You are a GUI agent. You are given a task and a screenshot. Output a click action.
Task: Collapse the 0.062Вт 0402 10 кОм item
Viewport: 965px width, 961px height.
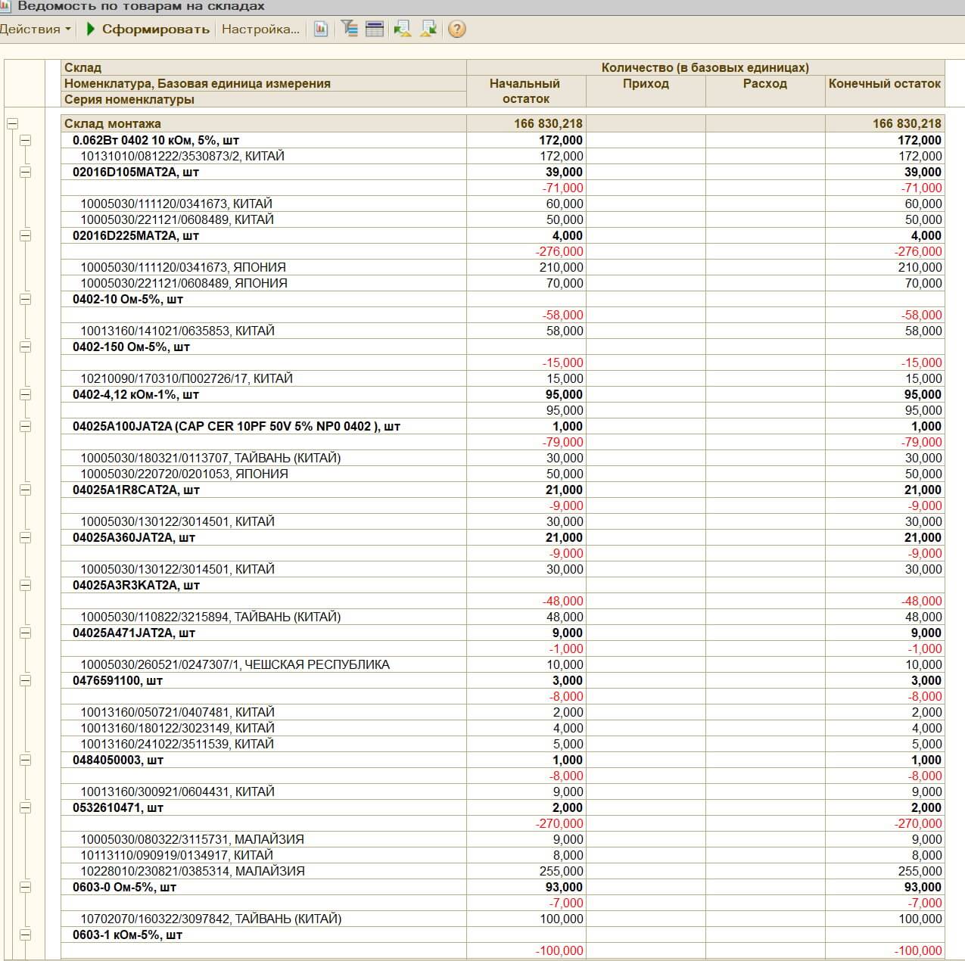click(26, 140)
